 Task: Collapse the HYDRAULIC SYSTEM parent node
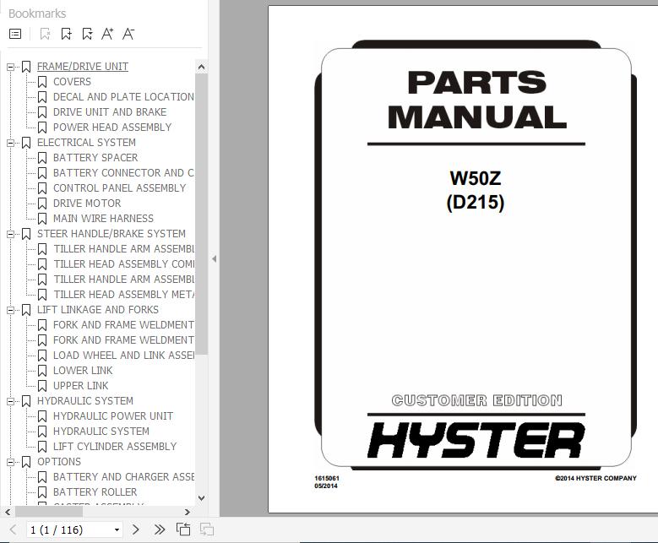click(10, 401)
